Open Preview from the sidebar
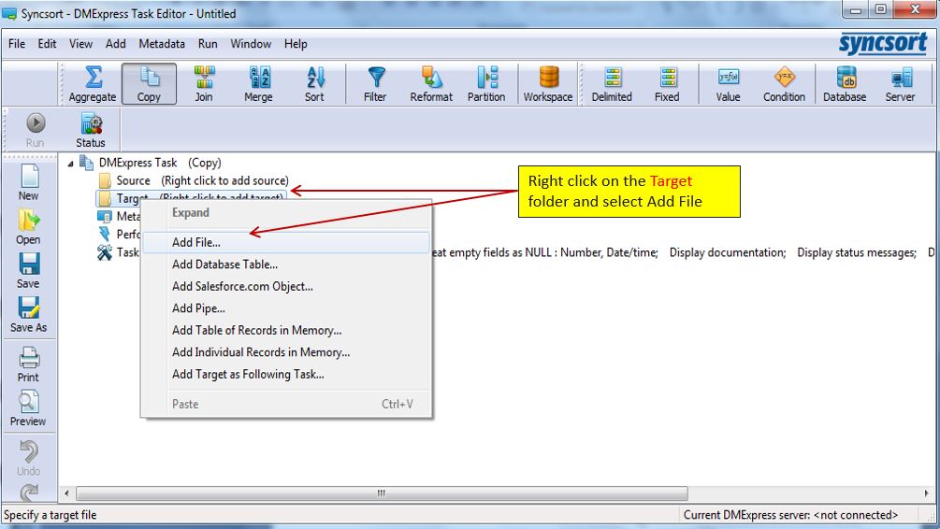This screenshot has width=940, height=529. tap(29, 408)
